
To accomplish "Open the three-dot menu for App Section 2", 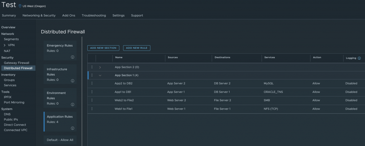I will [x=92, y=67].
